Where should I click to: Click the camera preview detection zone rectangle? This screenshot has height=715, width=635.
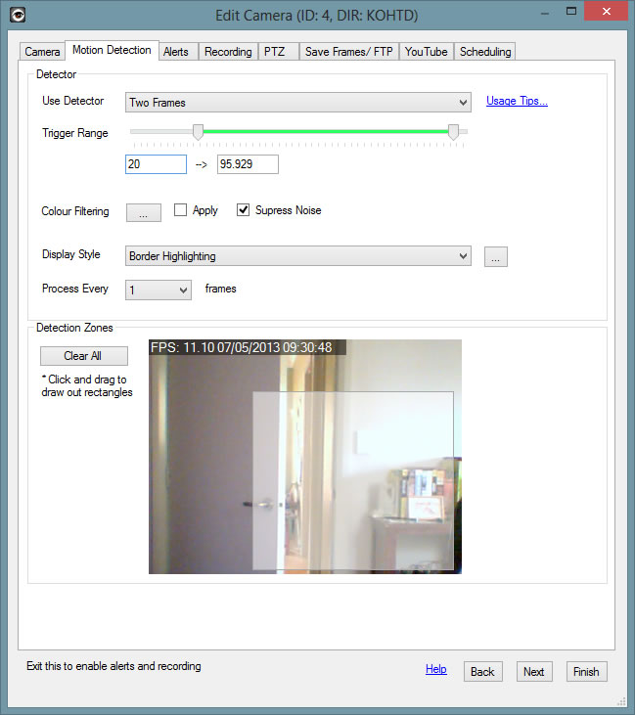352,479
